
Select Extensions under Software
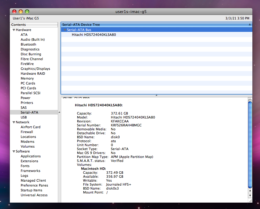pos(29,161)
